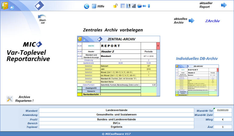Click the blue diamond logo in header
The width and height of the screenshot is (234, 136).
(x=39, y=5)
